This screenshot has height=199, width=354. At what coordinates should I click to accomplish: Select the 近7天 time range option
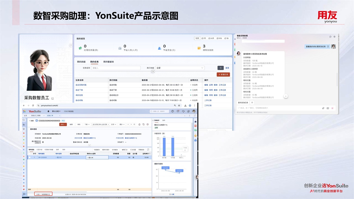(x=204, y=38)
